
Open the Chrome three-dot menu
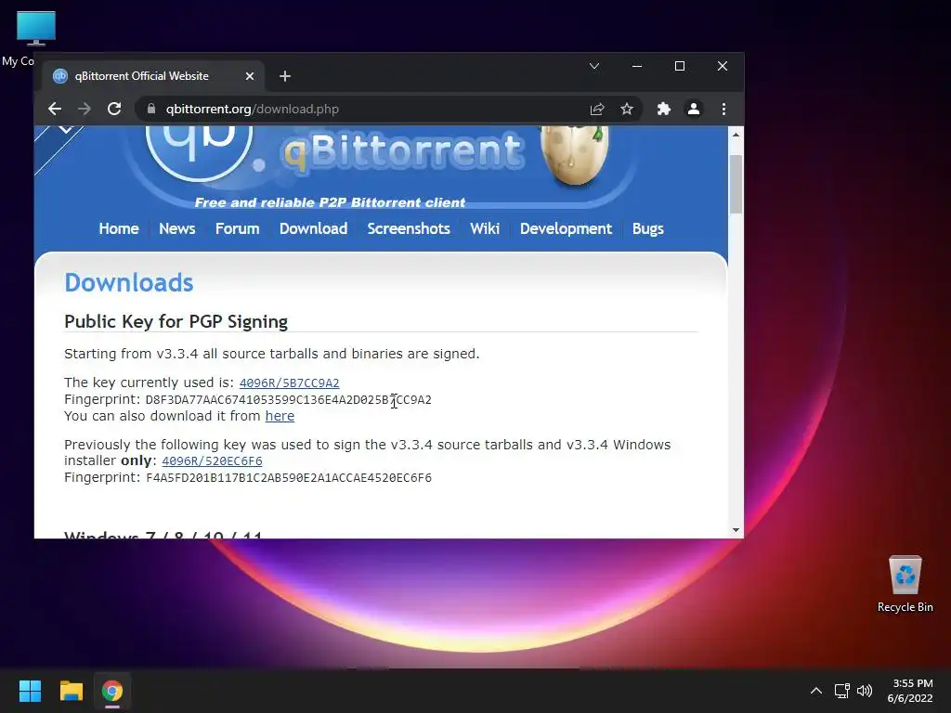723,110
